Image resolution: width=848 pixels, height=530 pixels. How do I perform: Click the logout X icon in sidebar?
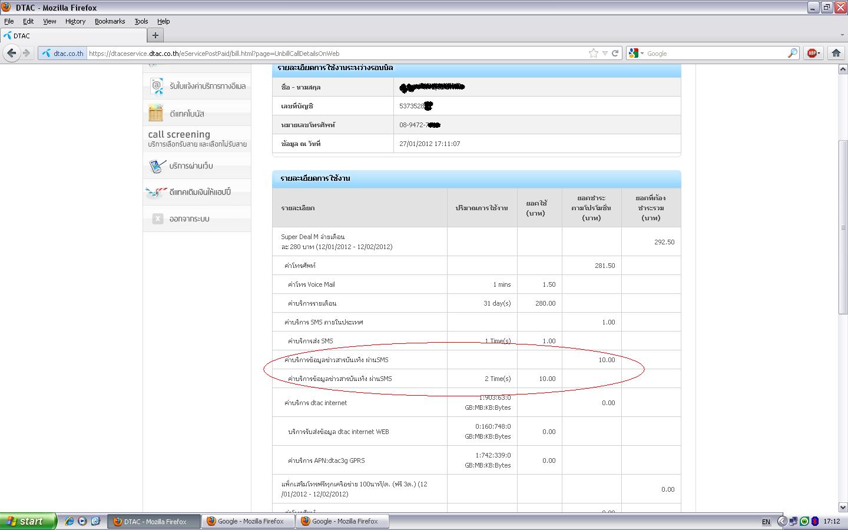click(158, 218)
